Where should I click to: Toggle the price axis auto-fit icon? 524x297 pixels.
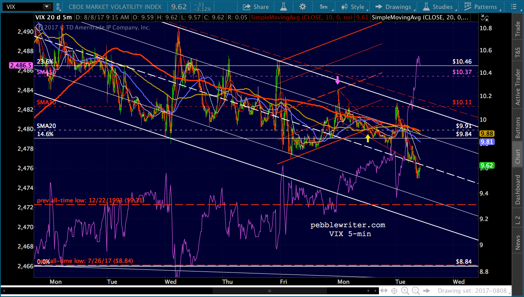point(484,17)
